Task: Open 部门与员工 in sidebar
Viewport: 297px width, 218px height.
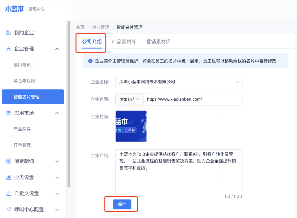Action: tap(24, 65)
